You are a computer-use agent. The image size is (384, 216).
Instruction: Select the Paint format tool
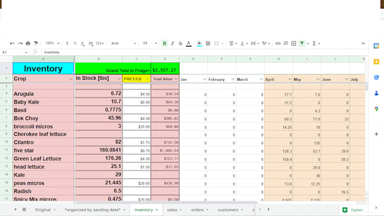tap(36, 44)
